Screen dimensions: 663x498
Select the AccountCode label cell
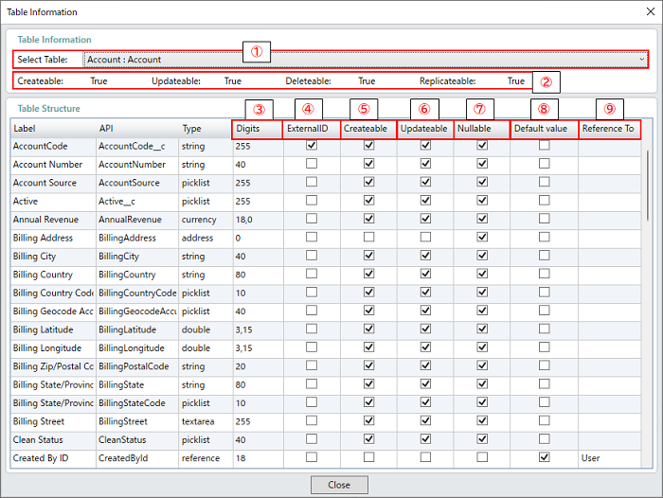pyautogui.click(x=53, y=146)
